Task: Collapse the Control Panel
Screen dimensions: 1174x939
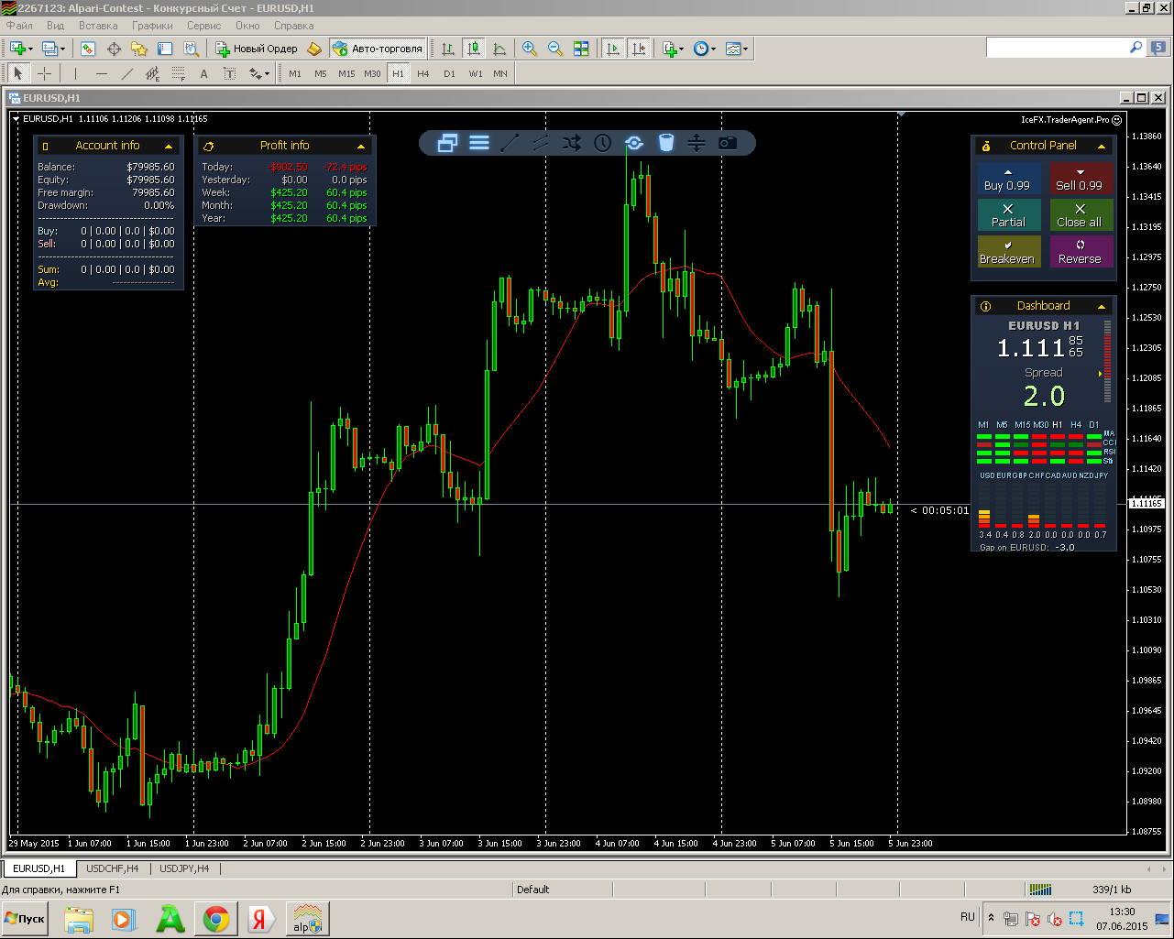Action: pyautogui.click(x=1102, y=146)
